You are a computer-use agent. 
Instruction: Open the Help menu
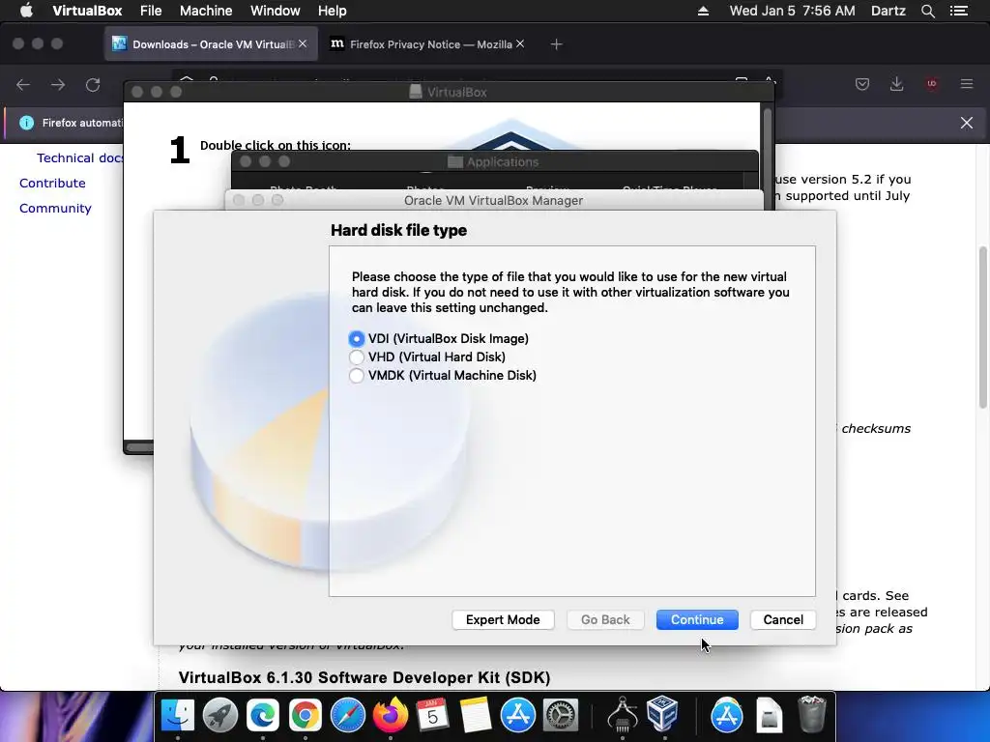tap(333, 11)
